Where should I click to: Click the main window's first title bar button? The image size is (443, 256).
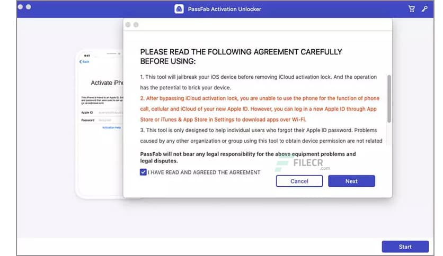[x=20, y=7]
